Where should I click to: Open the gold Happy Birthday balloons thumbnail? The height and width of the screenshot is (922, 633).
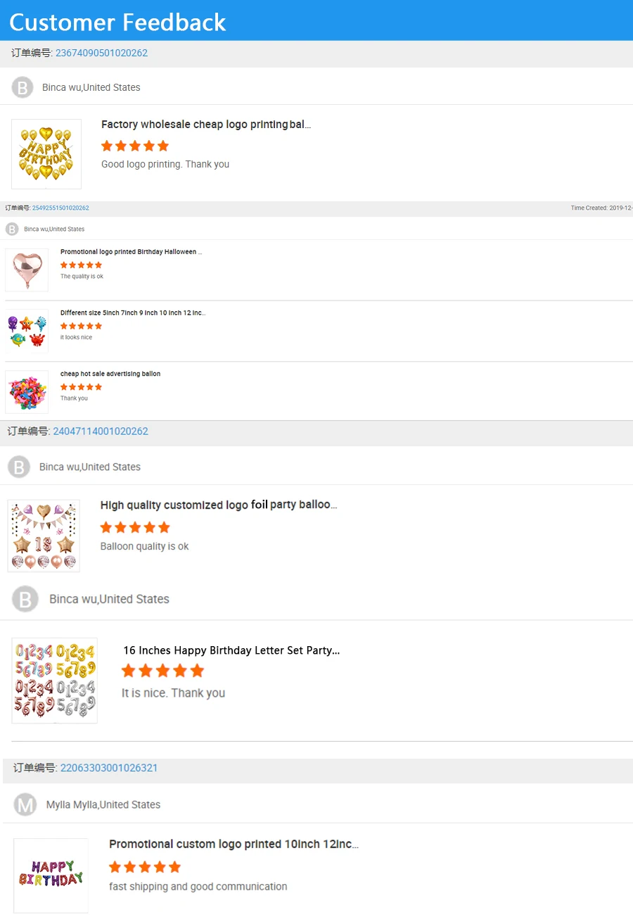click(x=46, y=154)
